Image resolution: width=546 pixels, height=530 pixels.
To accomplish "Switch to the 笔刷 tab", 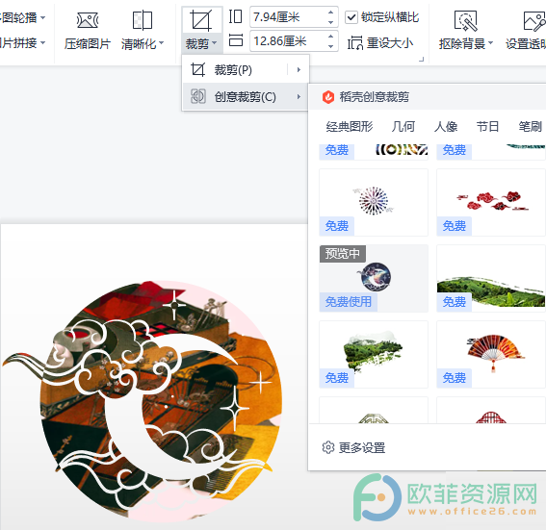I will pyautogui.click(x=531, y=126).
